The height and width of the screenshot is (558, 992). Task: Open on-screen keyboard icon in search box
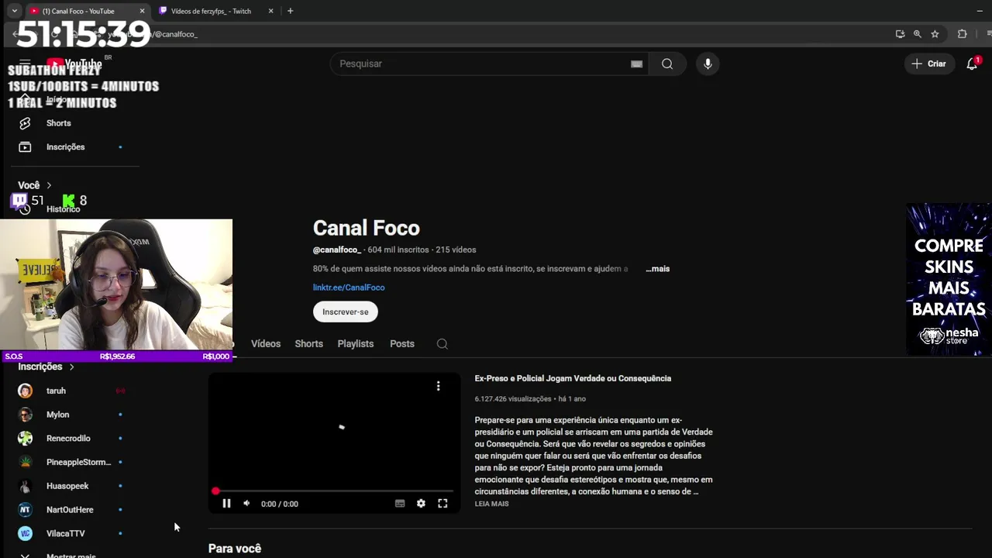(636, 64)
